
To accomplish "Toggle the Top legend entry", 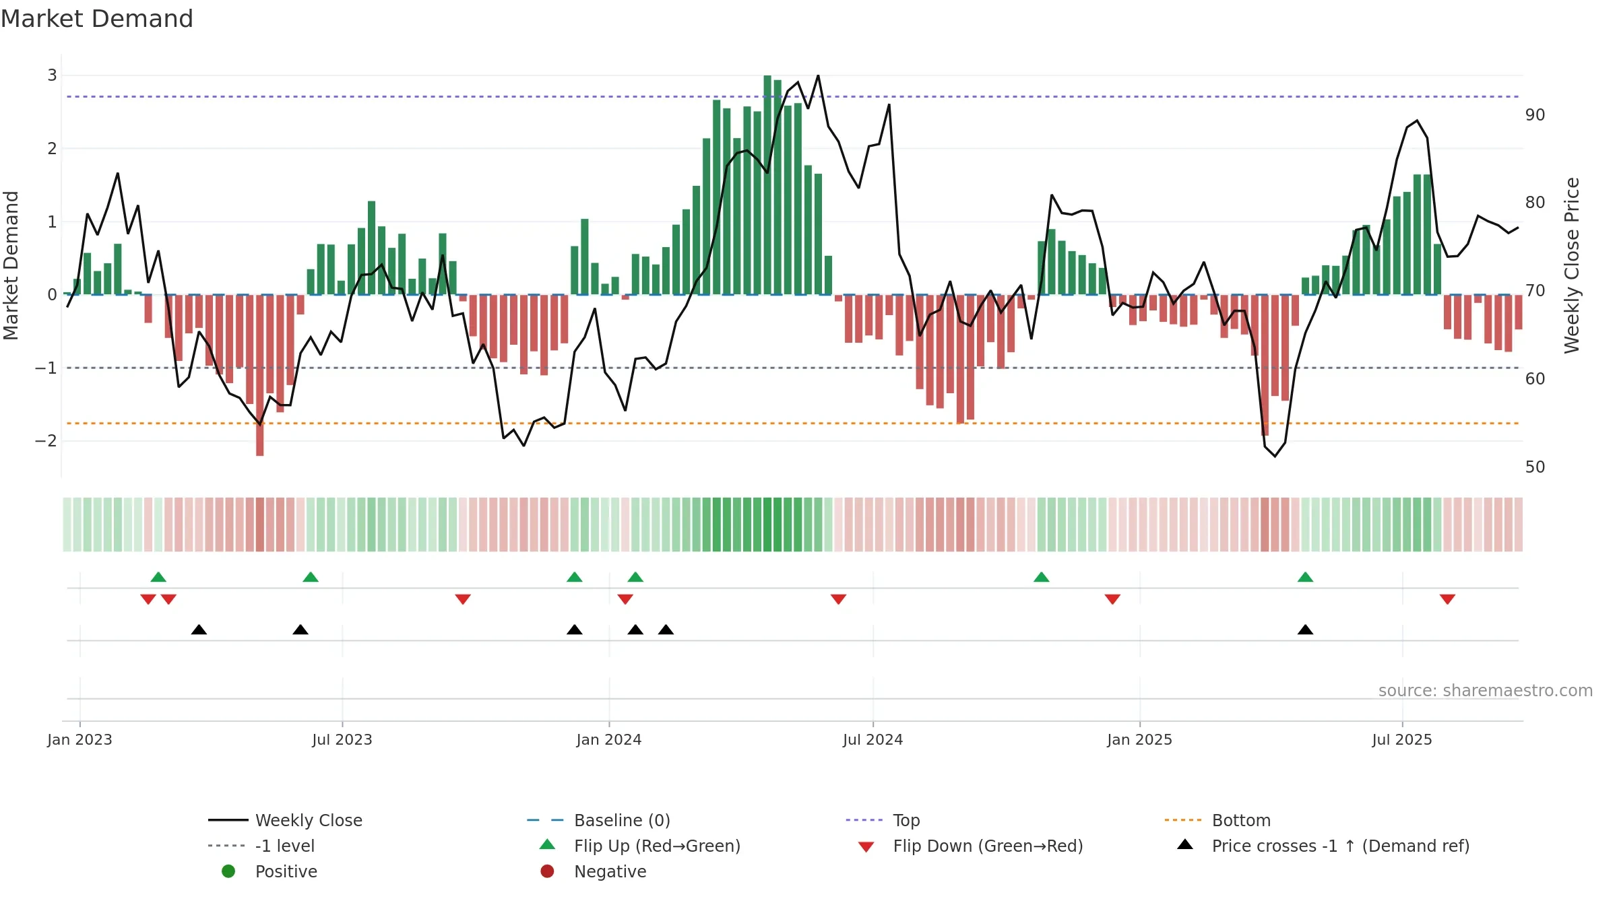I will (x=883, y=820).
